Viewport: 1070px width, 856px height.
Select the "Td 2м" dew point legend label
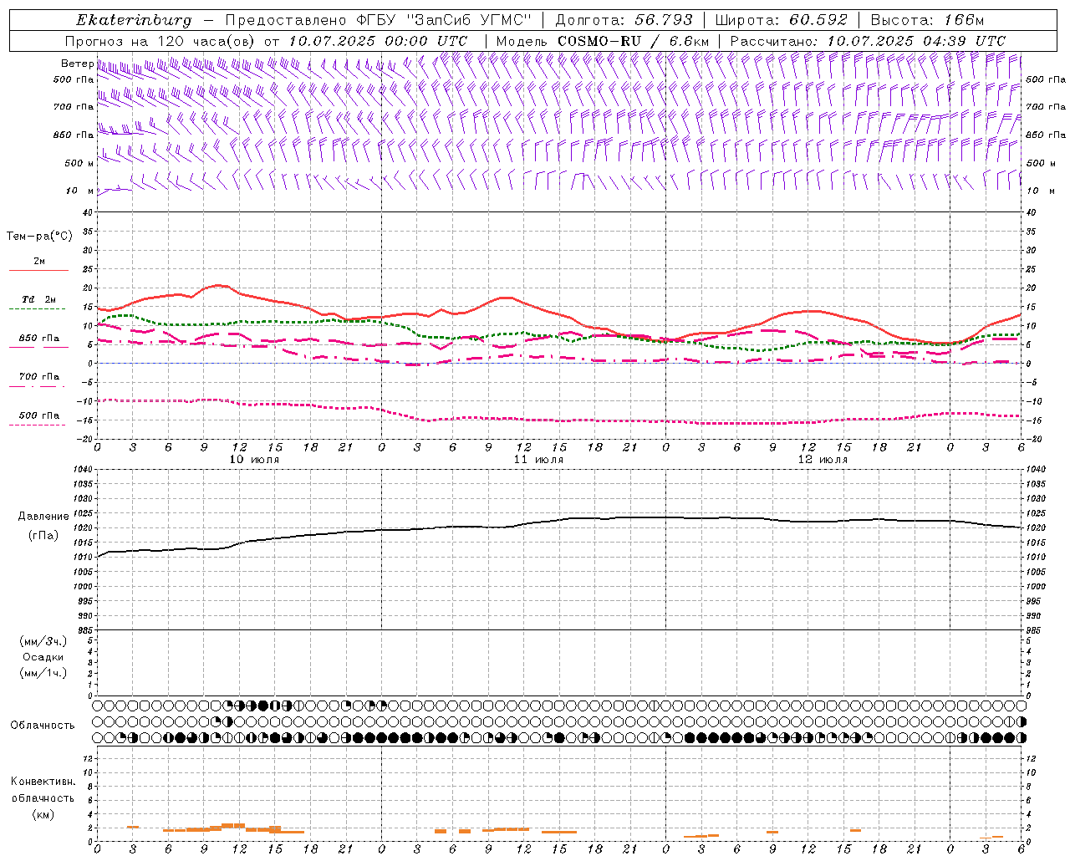(38, 299)
